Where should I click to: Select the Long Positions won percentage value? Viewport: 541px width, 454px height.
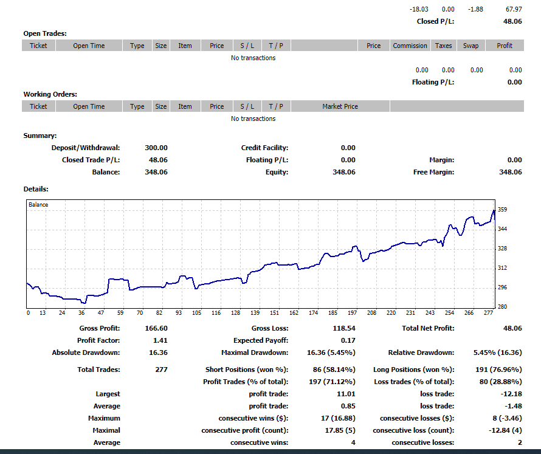pyautogui.click(x=497, y=370)
